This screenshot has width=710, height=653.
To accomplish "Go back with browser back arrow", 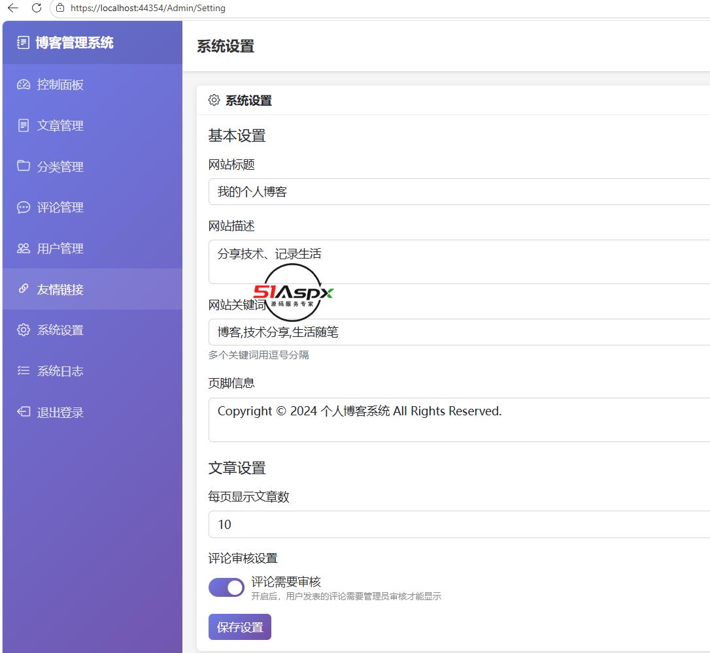I will pos(13,8).
